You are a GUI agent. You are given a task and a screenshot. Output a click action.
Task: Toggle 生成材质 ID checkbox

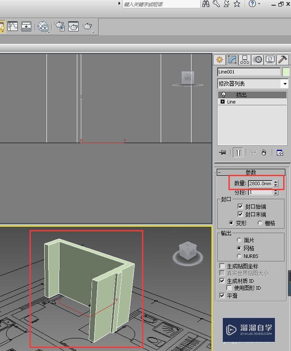point(222,281)
